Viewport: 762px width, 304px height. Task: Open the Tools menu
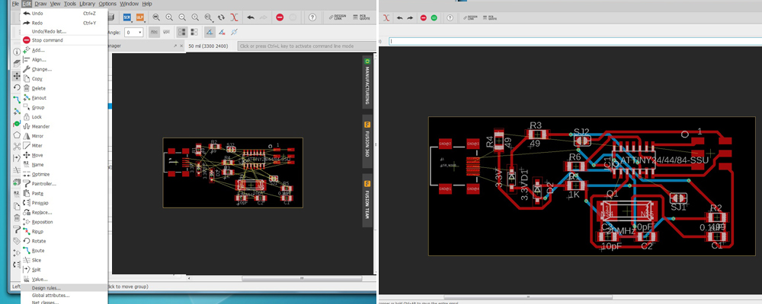70,3
